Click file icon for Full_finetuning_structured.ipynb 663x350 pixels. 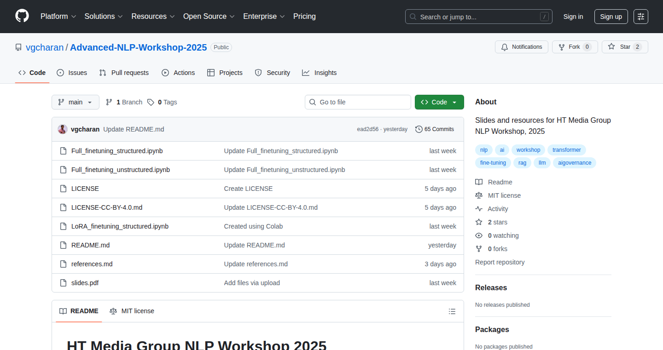63,151
